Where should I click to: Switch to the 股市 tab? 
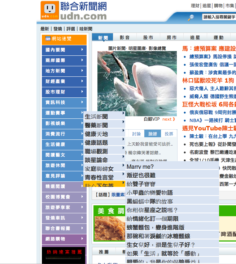point(148,38)
